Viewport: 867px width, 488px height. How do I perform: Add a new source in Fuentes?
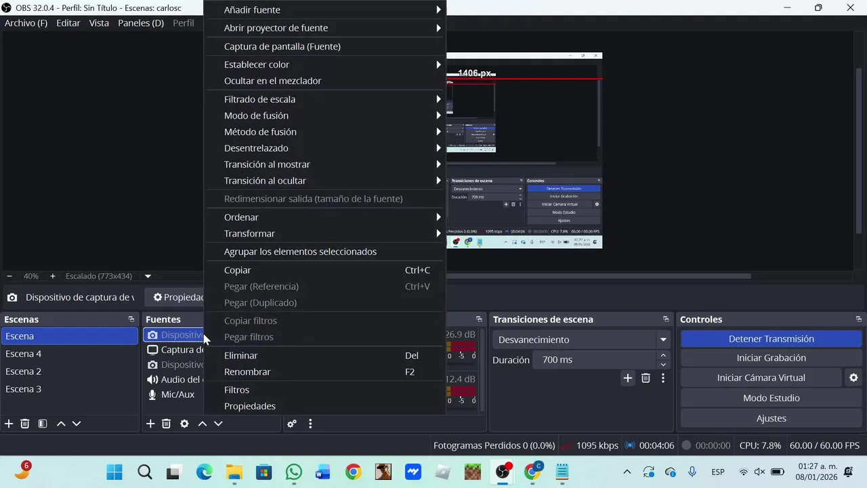click(x=150, y=424)
